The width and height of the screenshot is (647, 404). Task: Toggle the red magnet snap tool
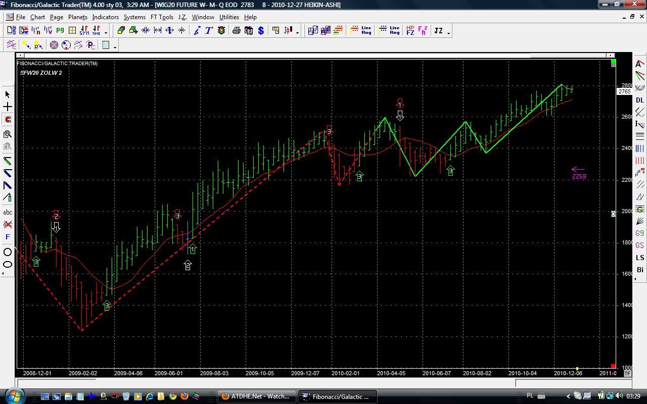coord(8,120)
